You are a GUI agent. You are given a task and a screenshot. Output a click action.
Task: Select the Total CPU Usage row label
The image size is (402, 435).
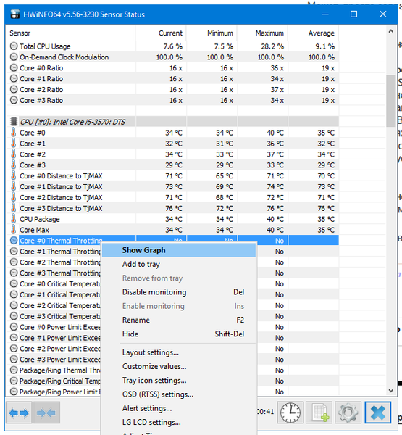coord(45,46)
